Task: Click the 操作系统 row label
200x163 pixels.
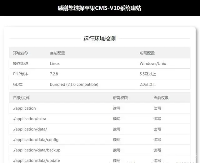Action: [20, 63]
